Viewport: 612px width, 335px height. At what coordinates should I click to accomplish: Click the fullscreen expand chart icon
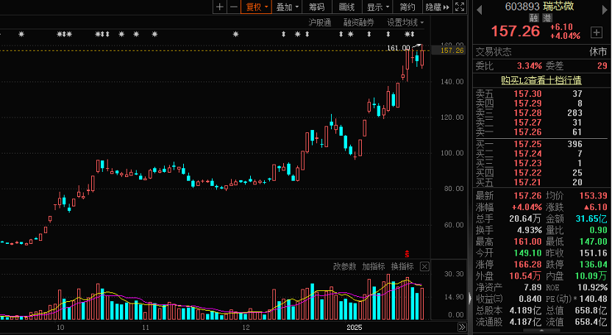tap(460, 7)
